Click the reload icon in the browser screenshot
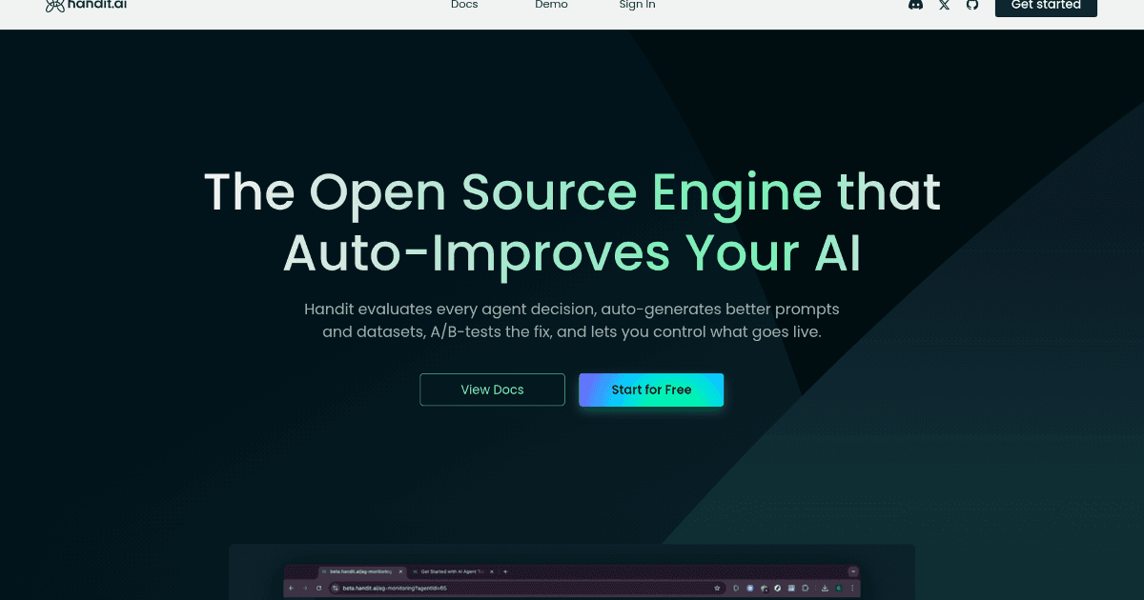Screen dimensions: 1144x600 point(318,588)
